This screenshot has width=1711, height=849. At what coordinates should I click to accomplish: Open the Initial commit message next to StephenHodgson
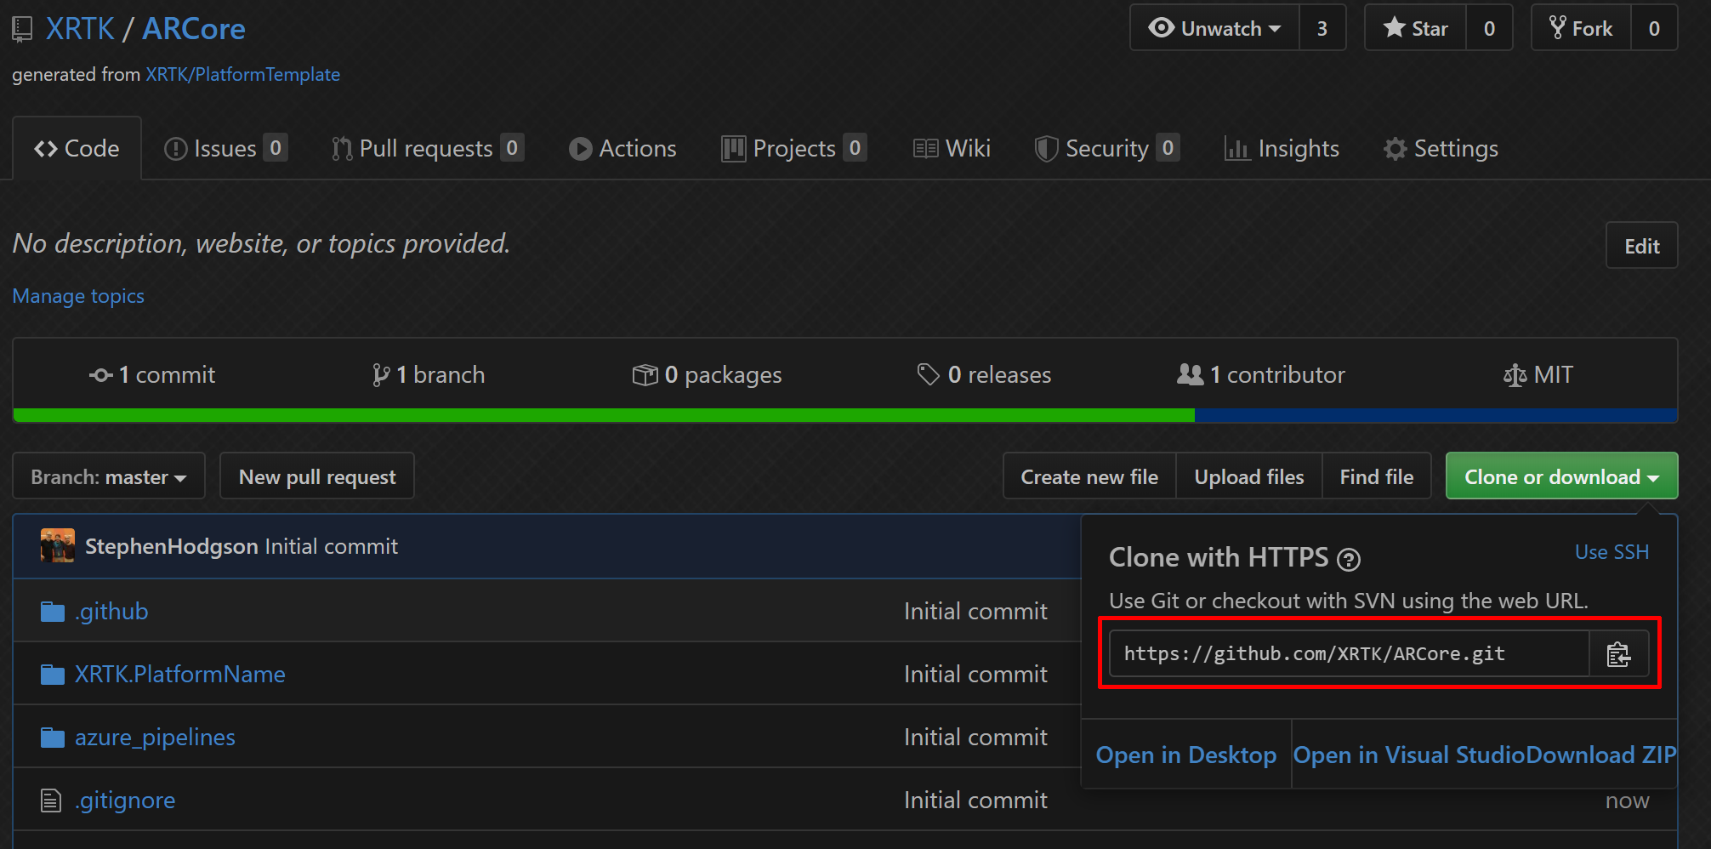pos(332,546)
